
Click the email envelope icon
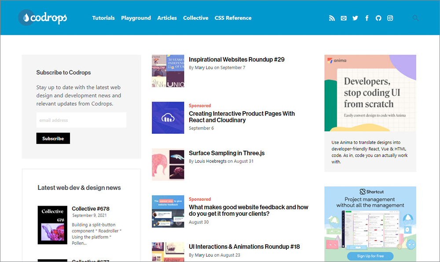(x=344, y=18)
